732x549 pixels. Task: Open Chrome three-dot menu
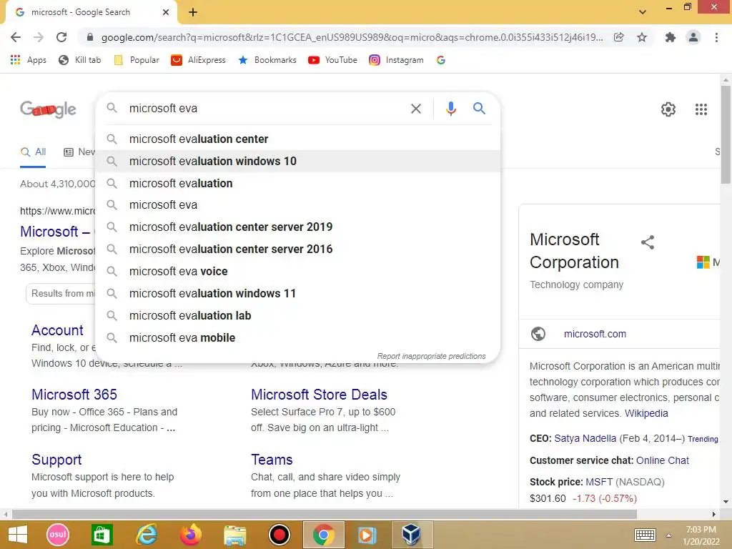[716, 37]
